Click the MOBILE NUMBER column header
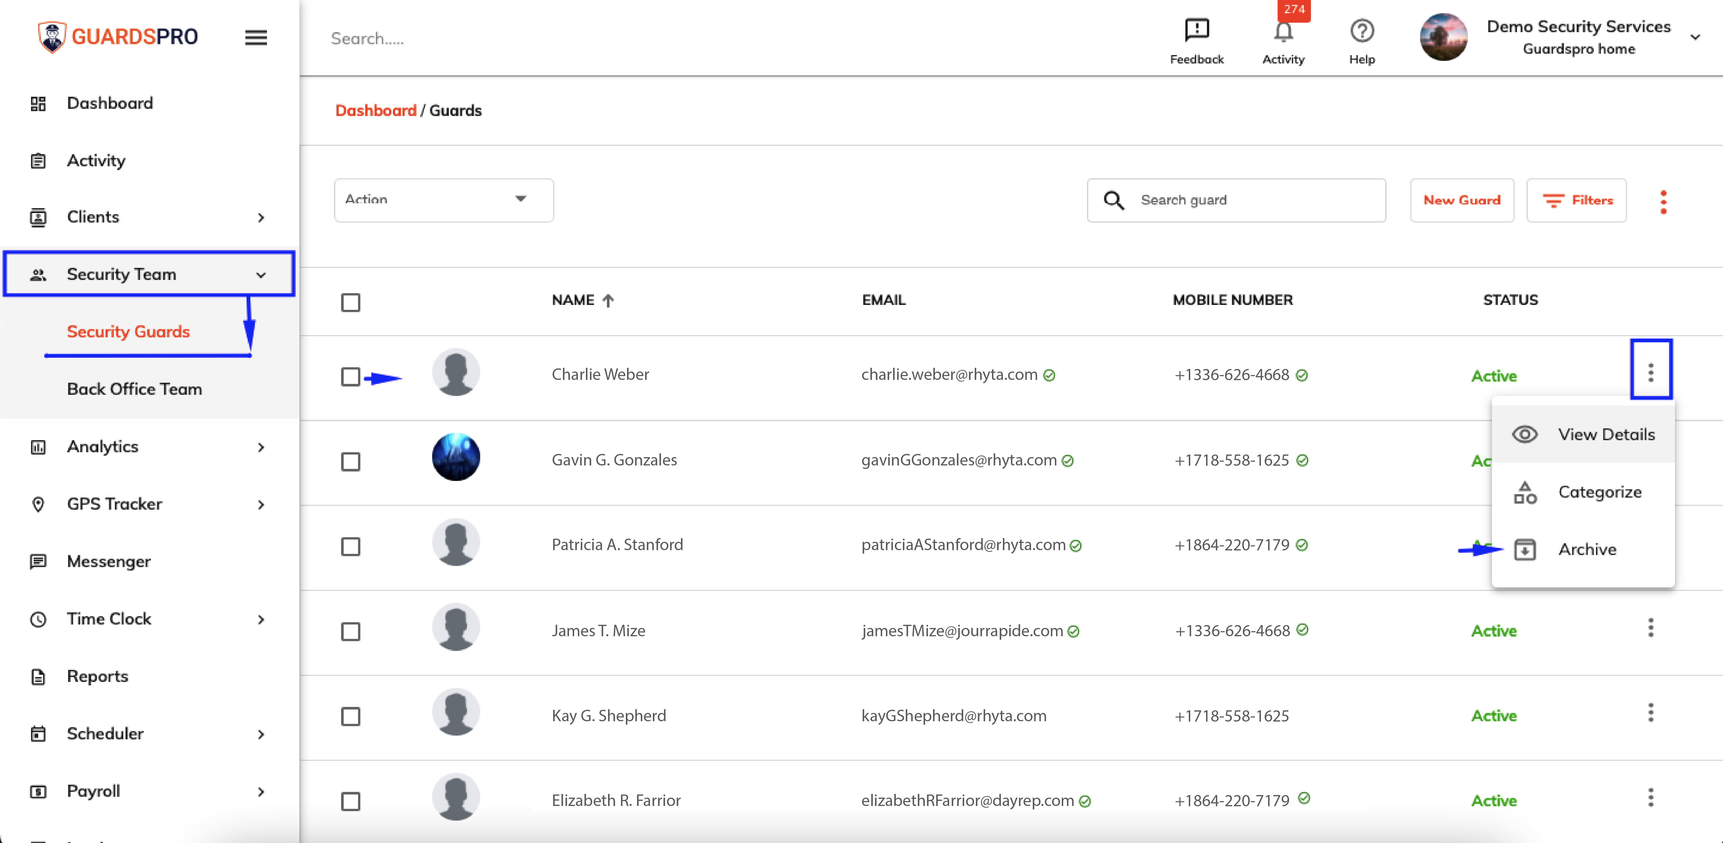Screen dimensions: 1723x843 click(x=1232, y=300)
